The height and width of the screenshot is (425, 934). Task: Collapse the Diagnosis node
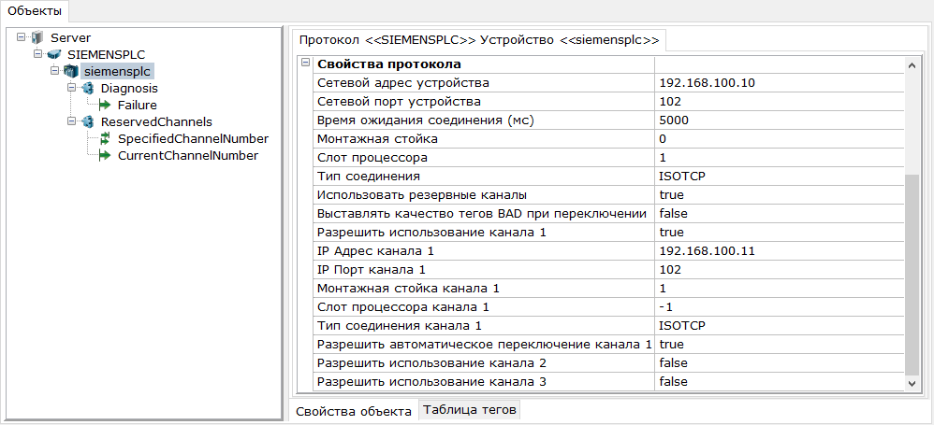[x=72, y=89]
